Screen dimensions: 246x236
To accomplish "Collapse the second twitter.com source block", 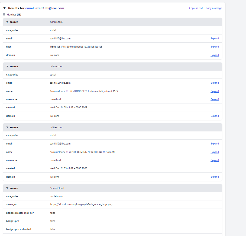I will point(7,127).
